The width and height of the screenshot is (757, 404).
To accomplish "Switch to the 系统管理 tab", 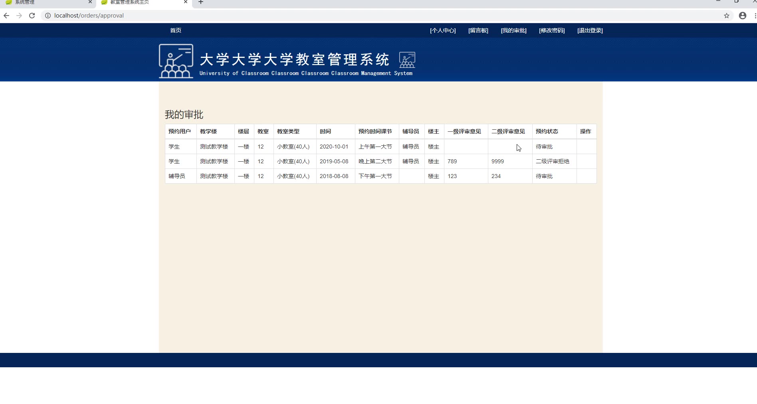I will (48, 2).
